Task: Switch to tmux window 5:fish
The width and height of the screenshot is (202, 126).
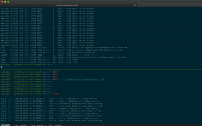Action: click(x=48, y=125)
